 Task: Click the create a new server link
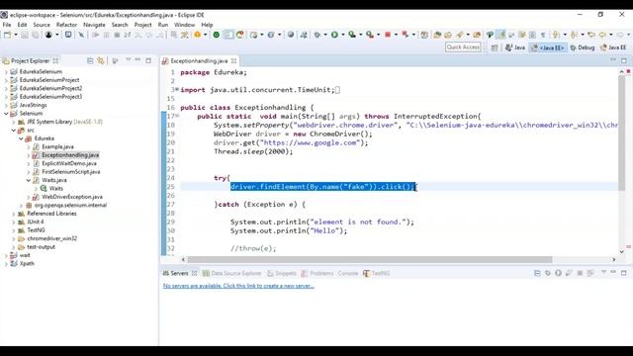pyautogui.click(x=238, y=286)
